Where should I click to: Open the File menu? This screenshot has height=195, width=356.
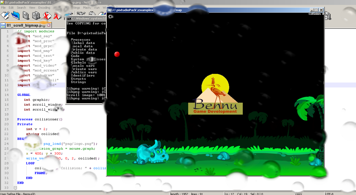[x=4, y=7]
